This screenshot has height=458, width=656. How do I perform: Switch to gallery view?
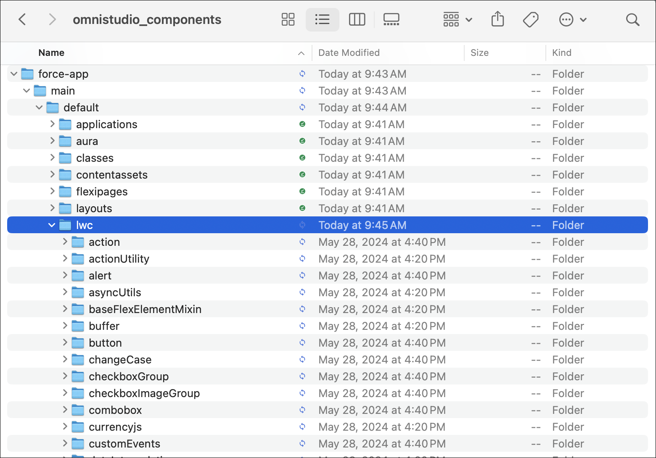pos(391,19)
